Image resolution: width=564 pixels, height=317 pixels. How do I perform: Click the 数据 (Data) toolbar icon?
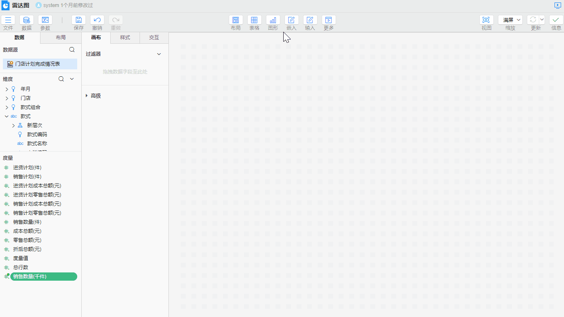pos(27,20)
